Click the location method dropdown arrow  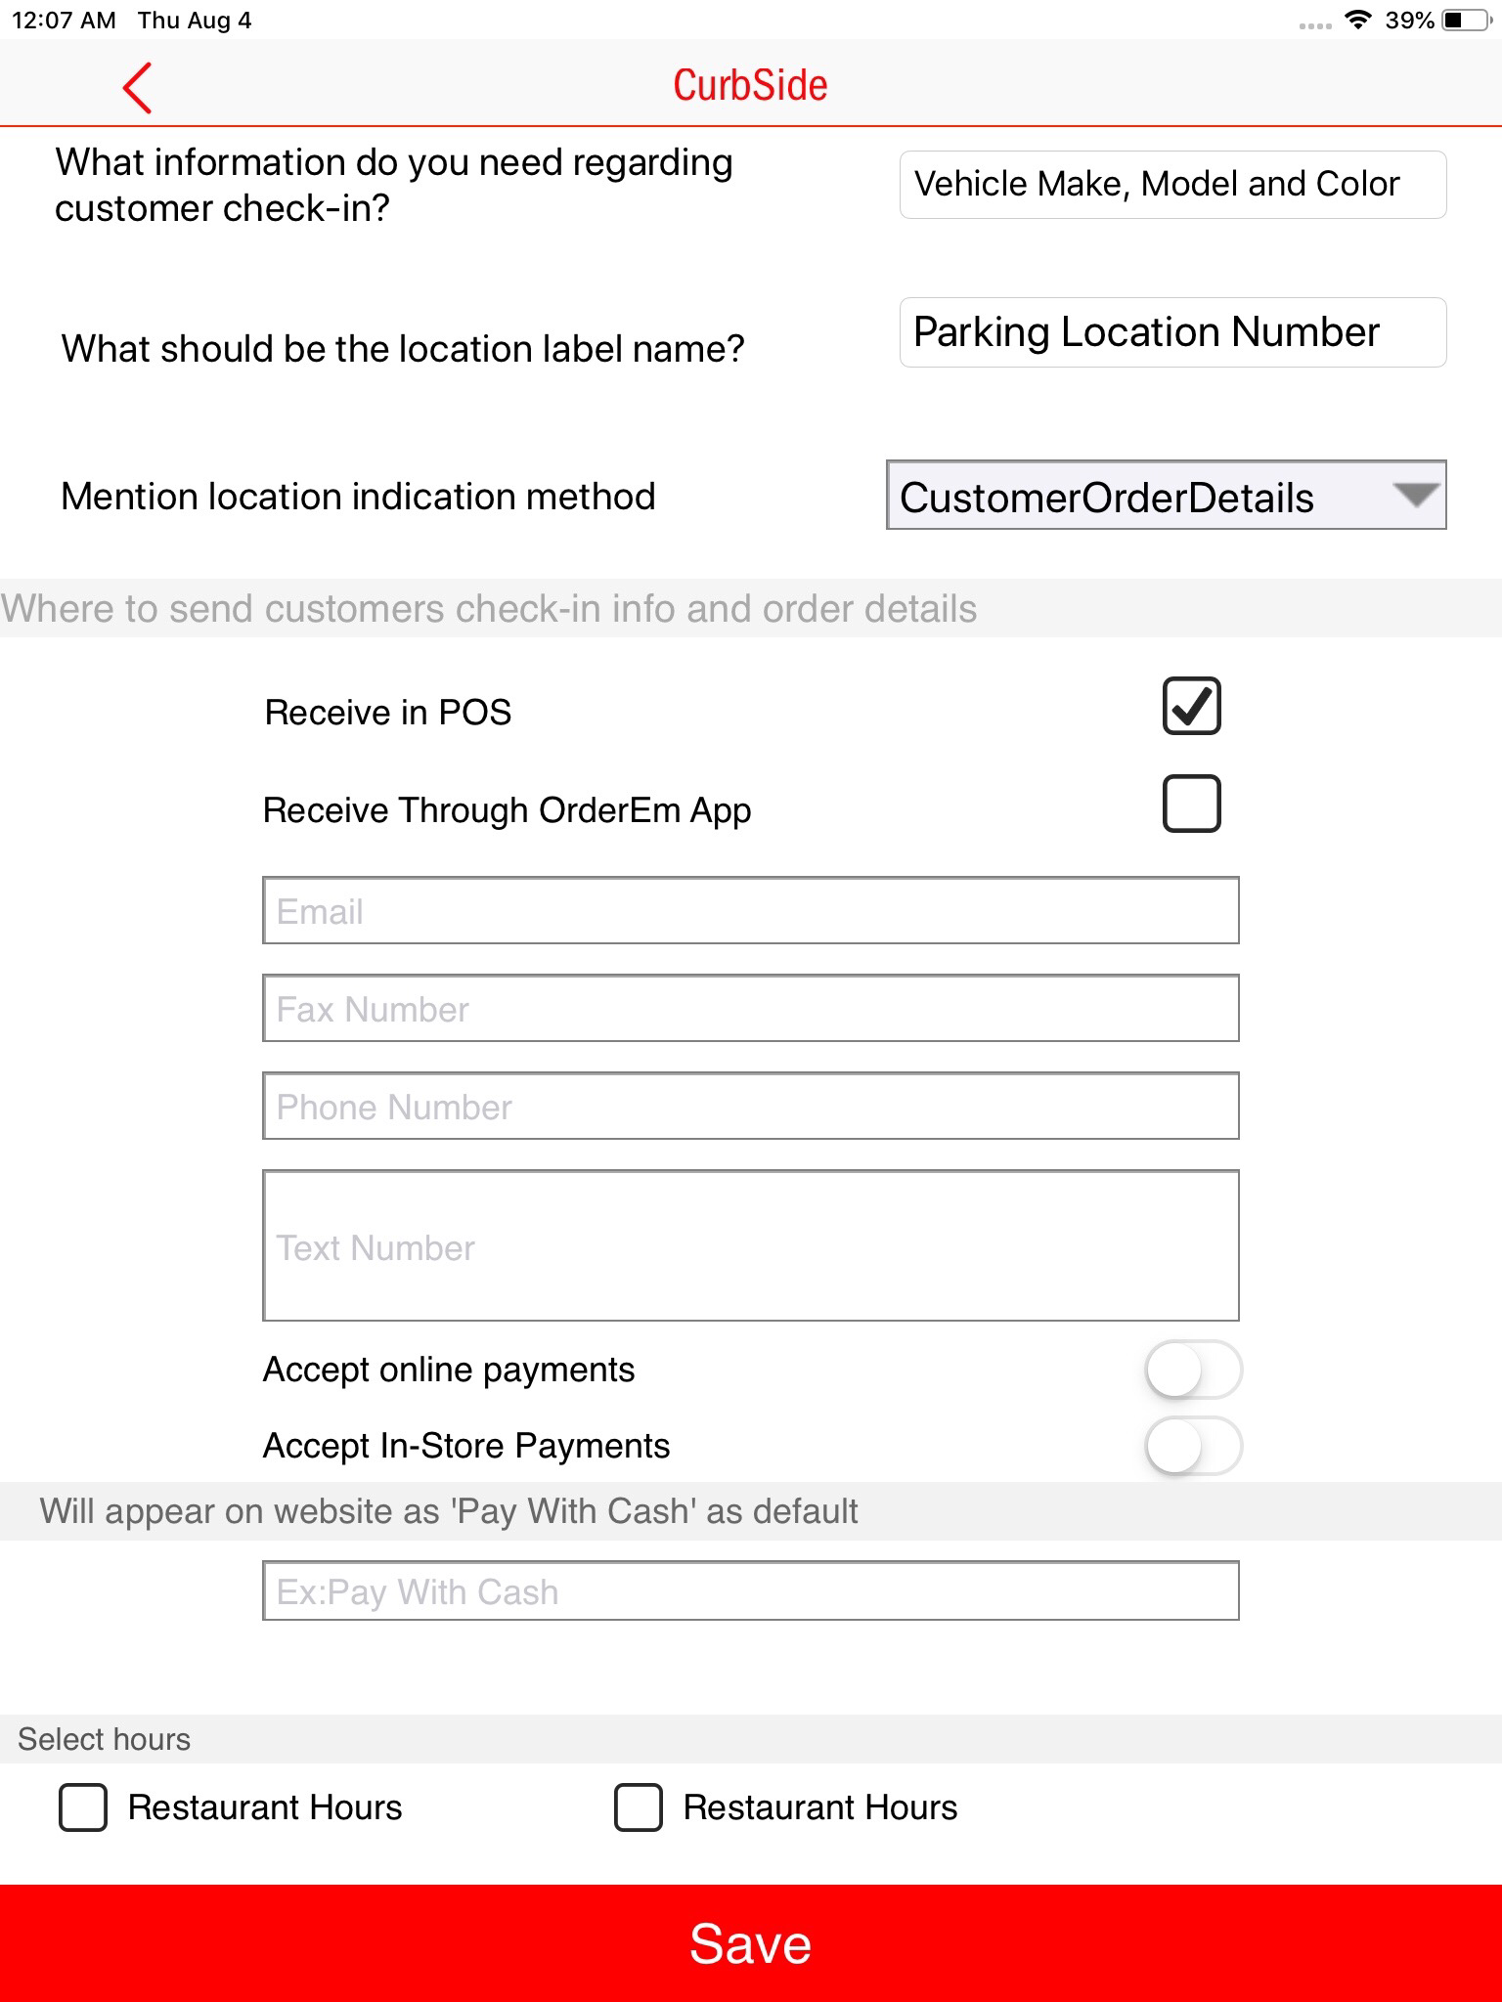point(1416,496)
